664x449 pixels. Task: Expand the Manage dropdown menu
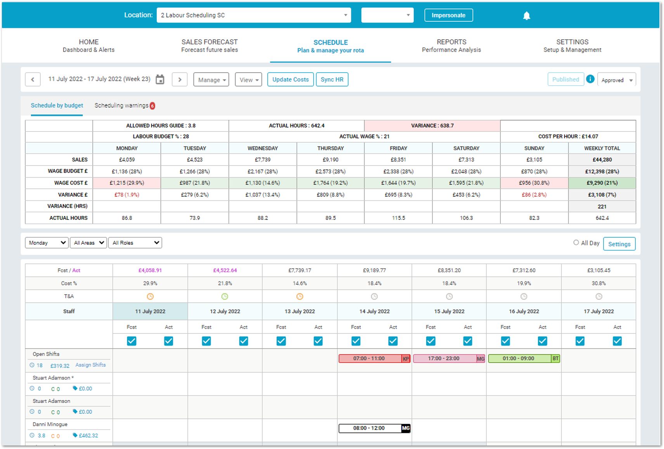point(211,80)
